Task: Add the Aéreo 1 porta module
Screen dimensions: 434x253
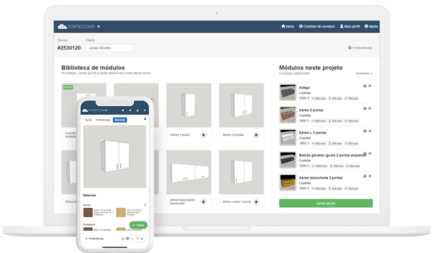Action: point(203,135)
